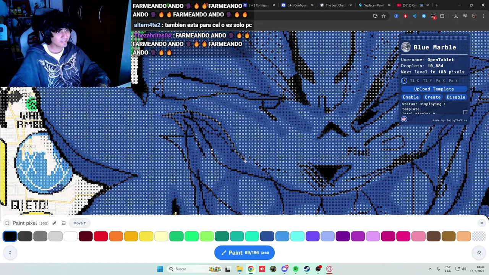
Task: Click the Px X coordinate input
Action: [x=440, y=81]
